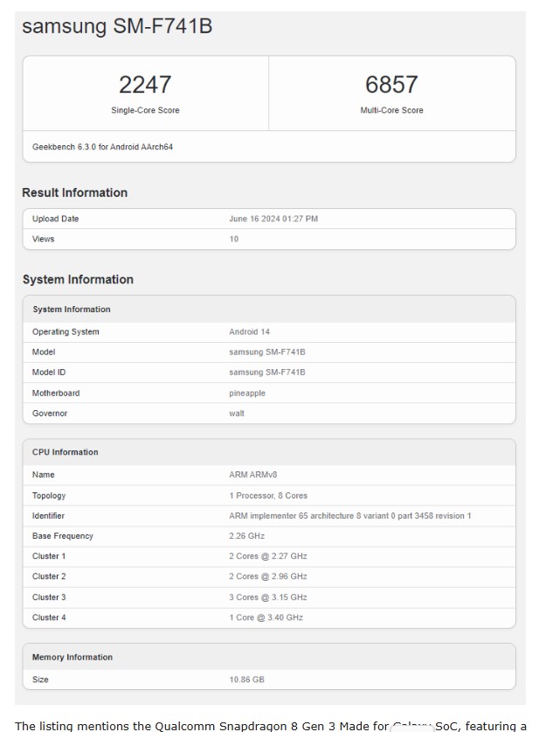553x732 pixels.
Task: Select the June 16 2024 01:27 PM value
Action: pos(273,219)
